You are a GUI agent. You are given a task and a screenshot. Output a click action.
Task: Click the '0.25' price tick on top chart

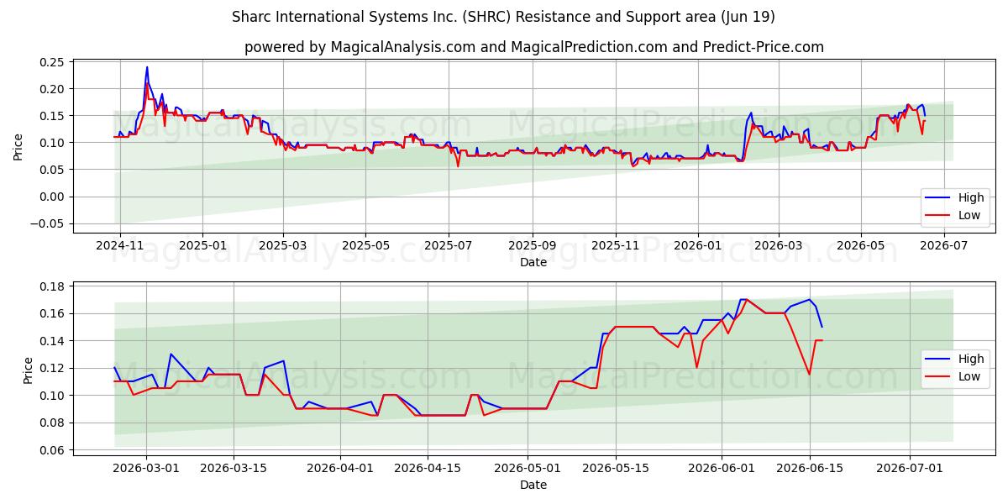(52, 62)
